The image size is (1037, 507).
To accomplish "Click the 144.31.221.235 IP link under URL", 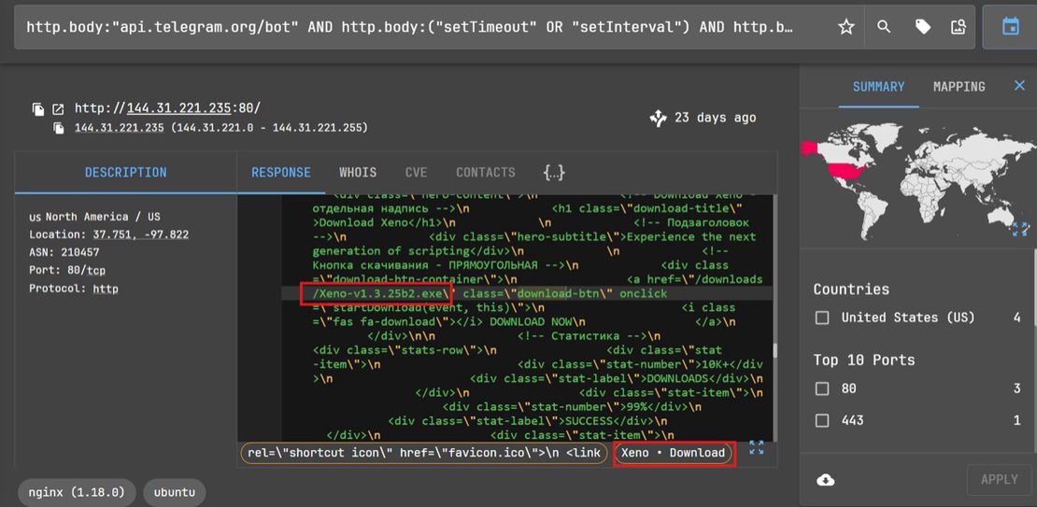I will 119,128.
